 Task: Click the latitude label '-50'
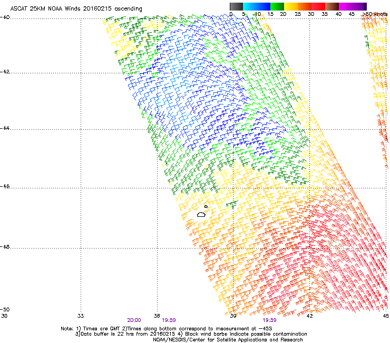pos(5,309)
